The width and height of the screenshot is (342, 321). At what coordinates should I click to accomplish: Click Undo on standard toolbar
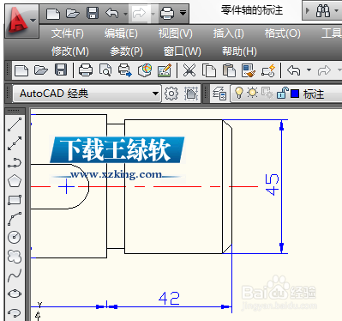[293, 70]
